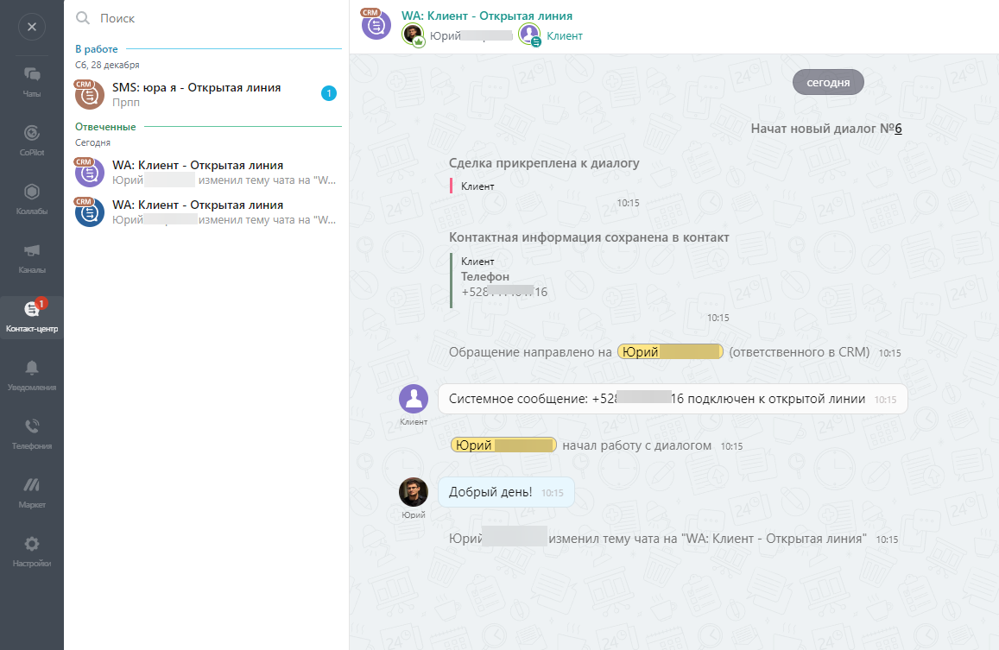Click highlighted Юрий mention in routing message
The image size is (999, 650).
tap(670, 352)
